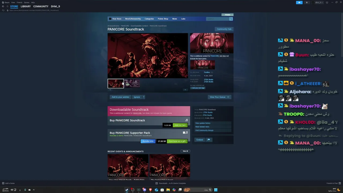Viewport: 343px width, 193px height.
Task: Click Purchase as a gift
Action: coord(177,141)
